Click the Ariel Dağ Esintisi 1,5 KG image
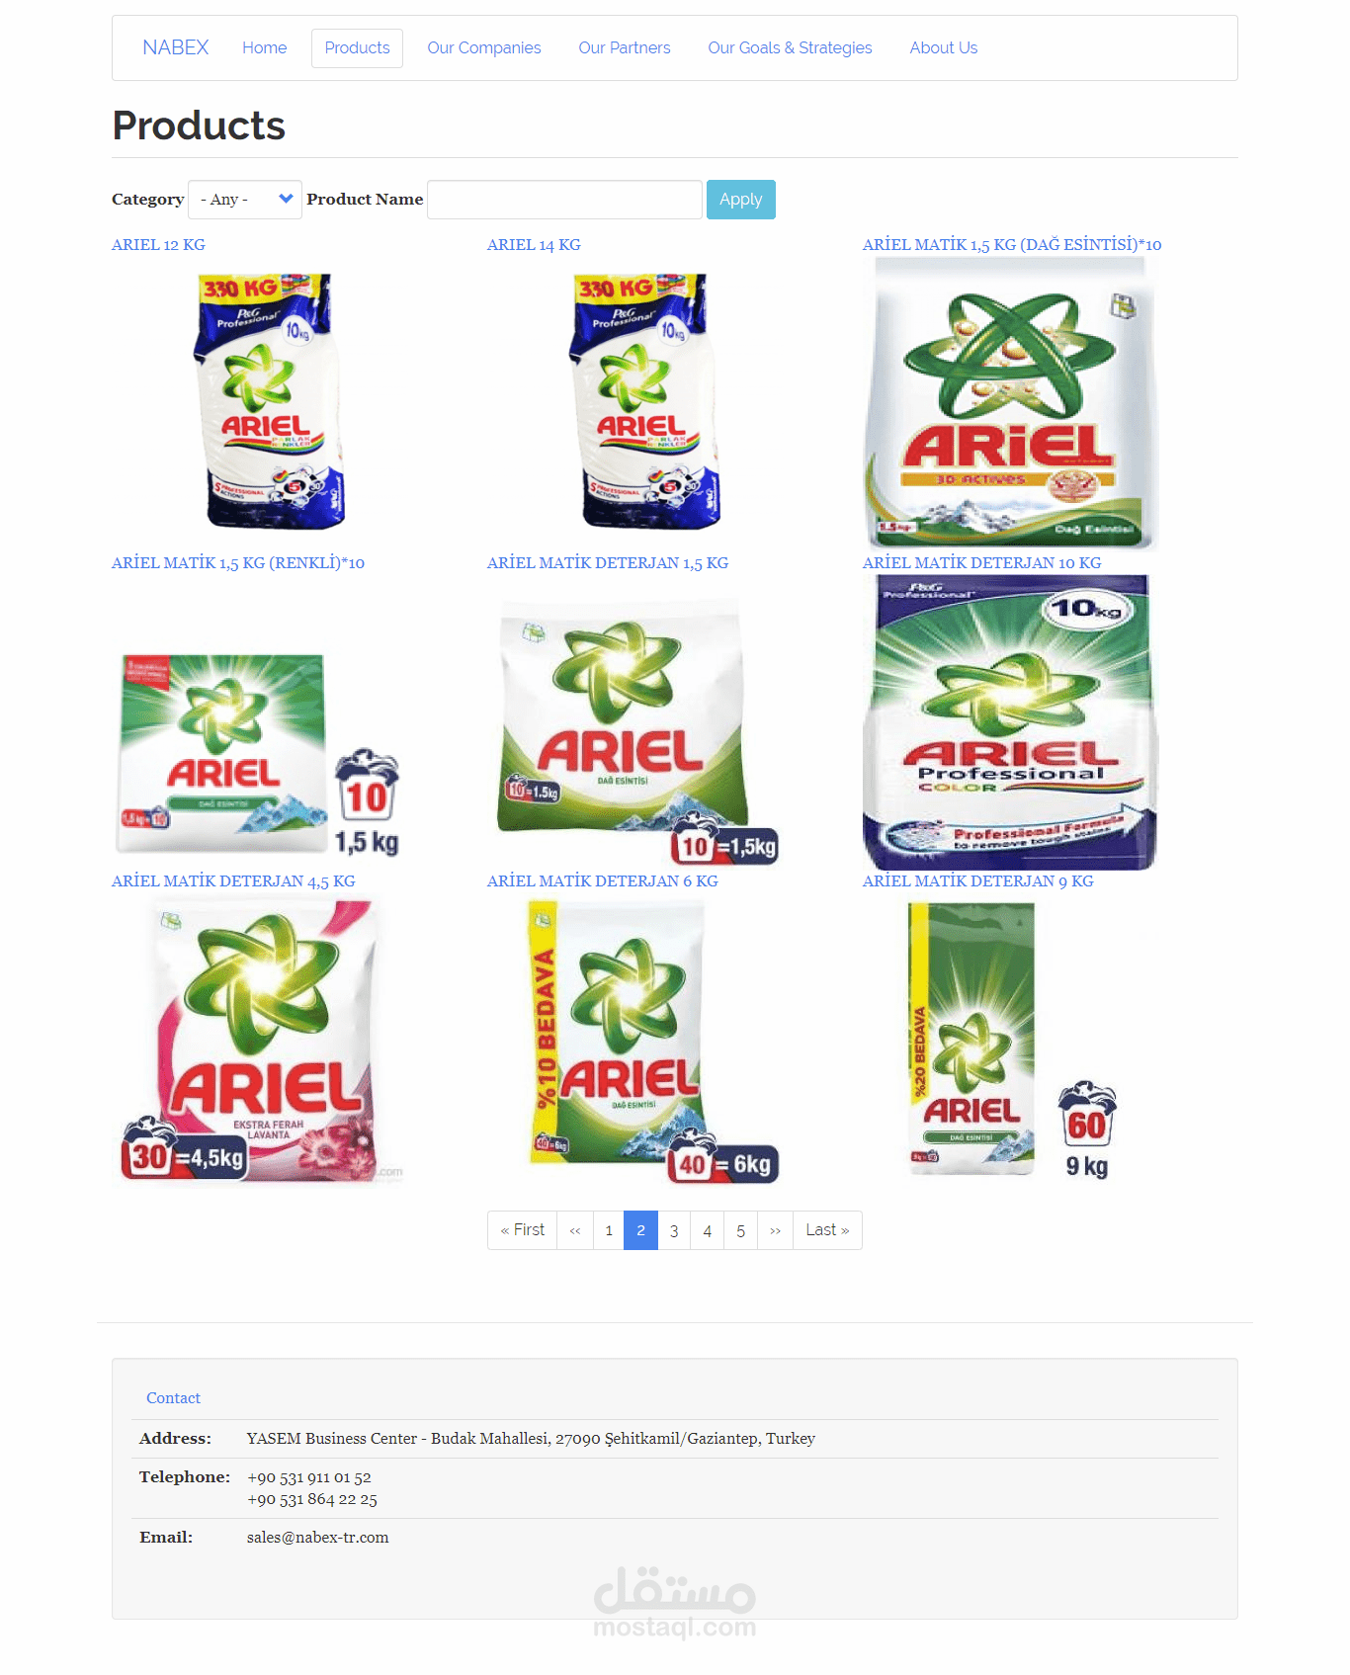 [1011, 403]
